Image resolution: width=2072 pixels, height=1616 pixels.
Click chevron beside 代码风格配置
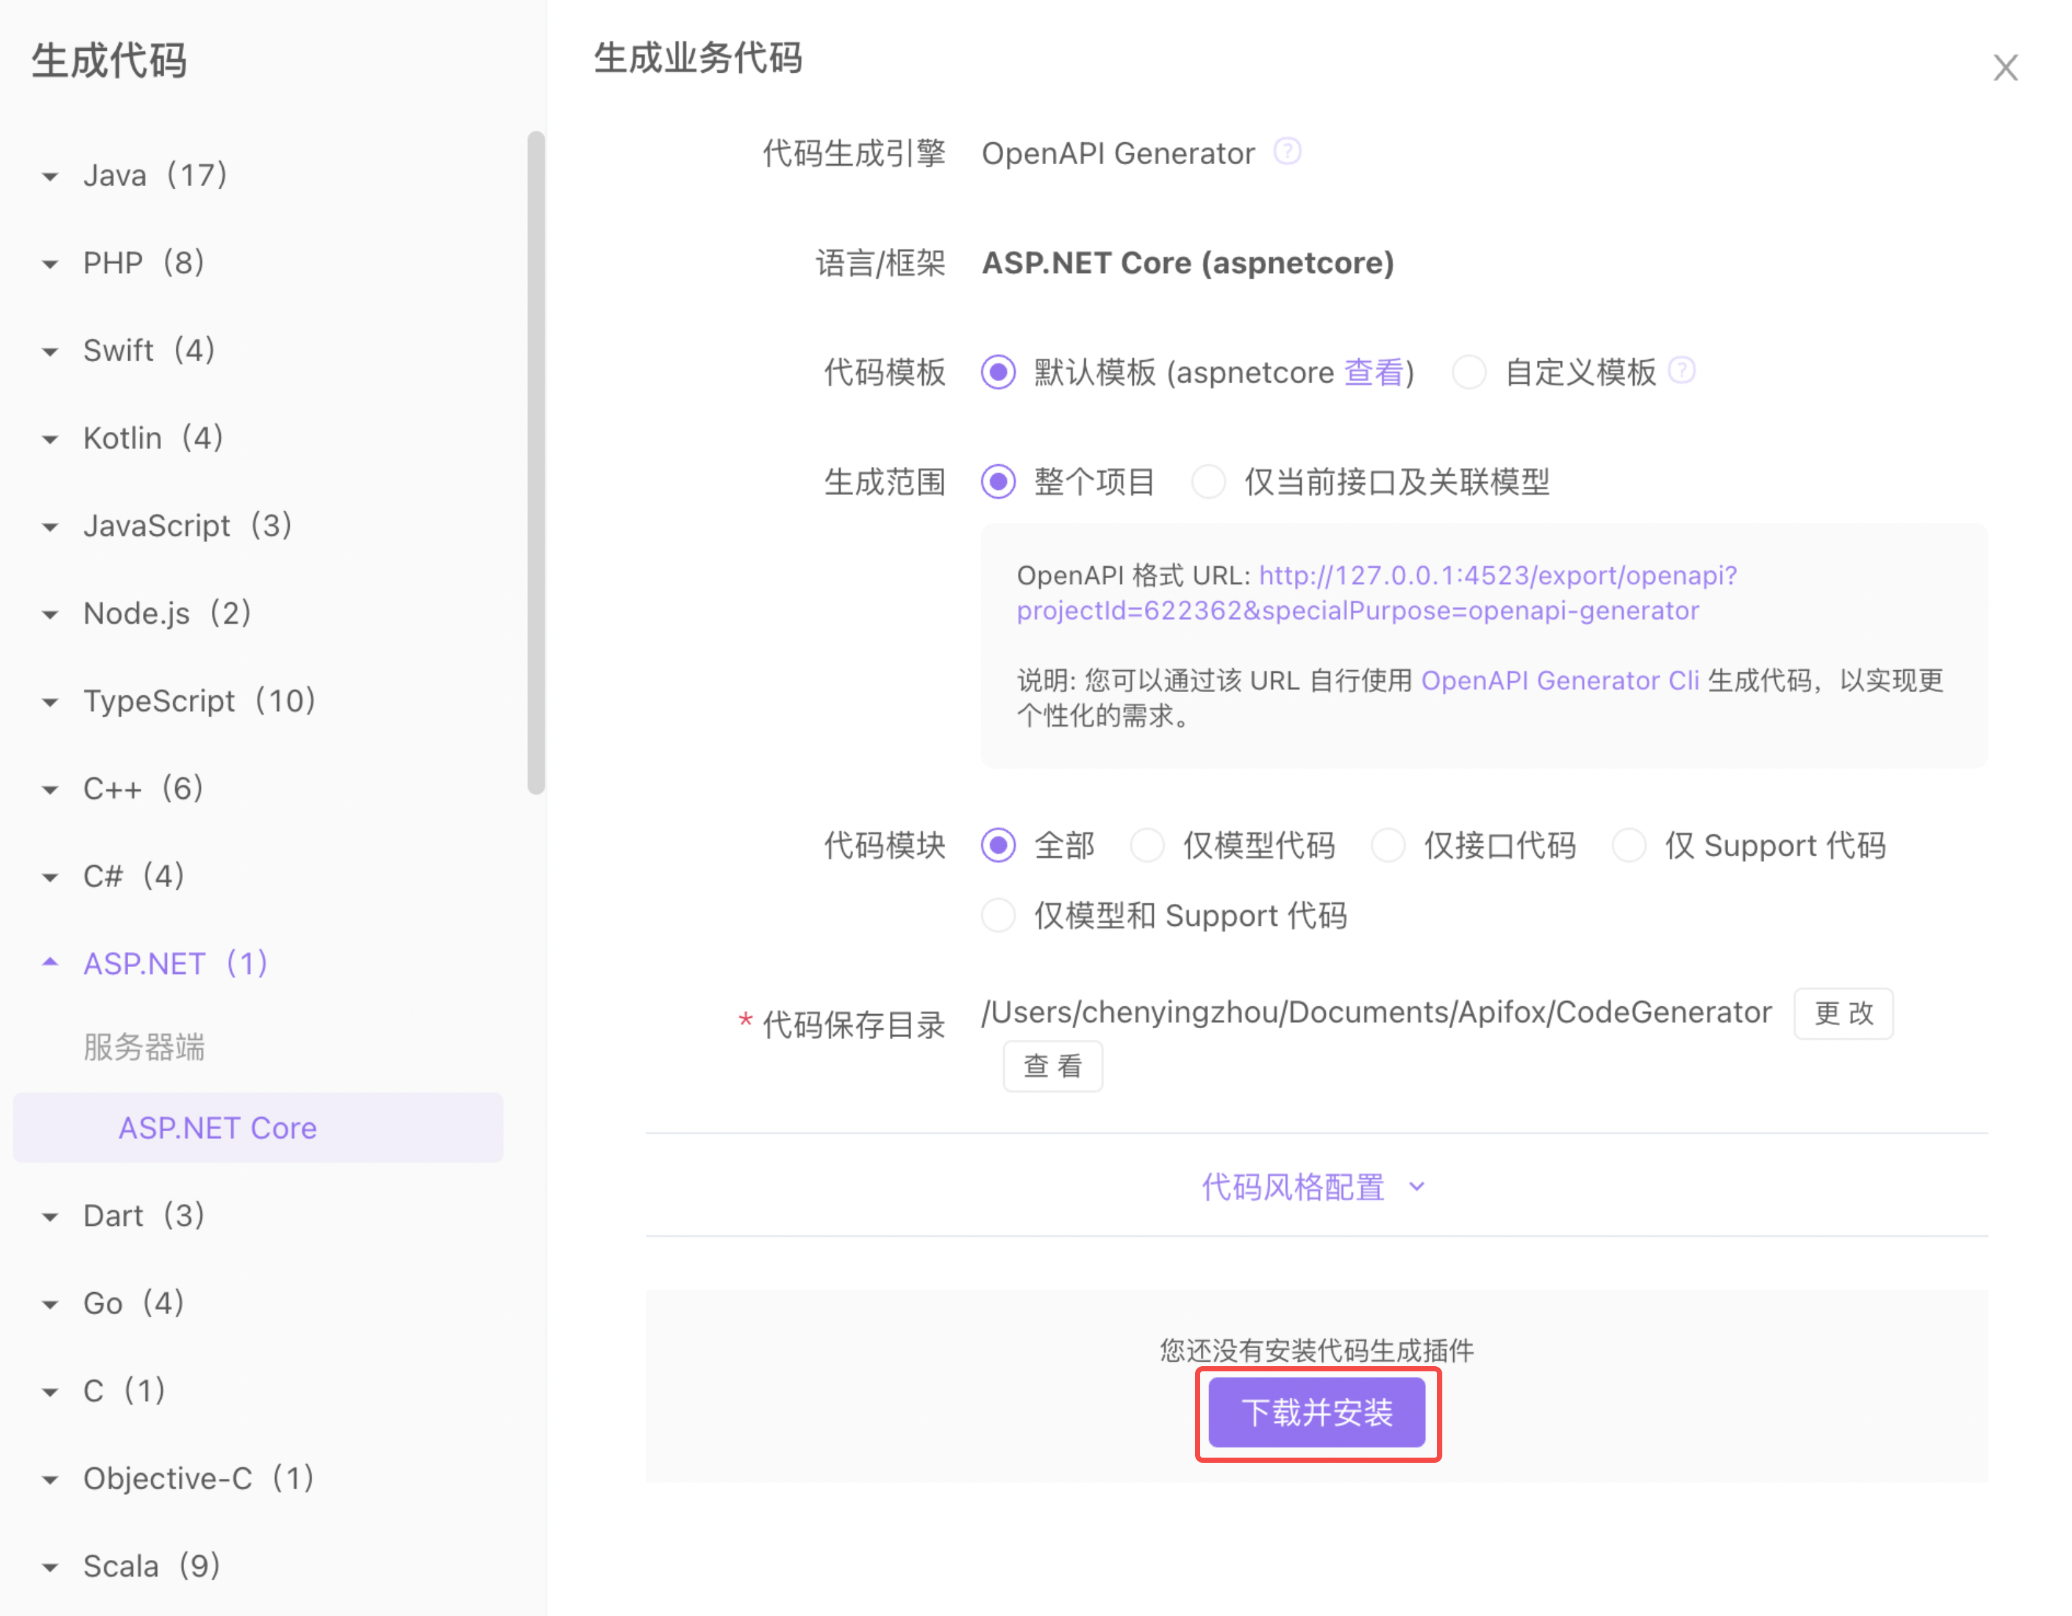click(x=1417, y=1186)
